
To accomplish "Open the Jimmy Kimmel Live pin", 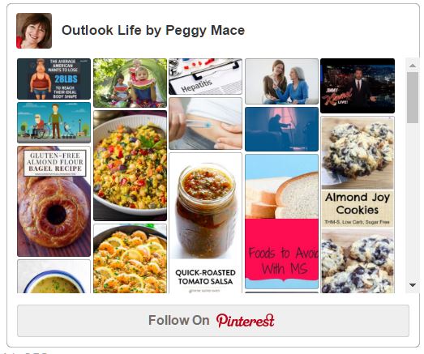I will pyautogui.click(x=358, y=86).
